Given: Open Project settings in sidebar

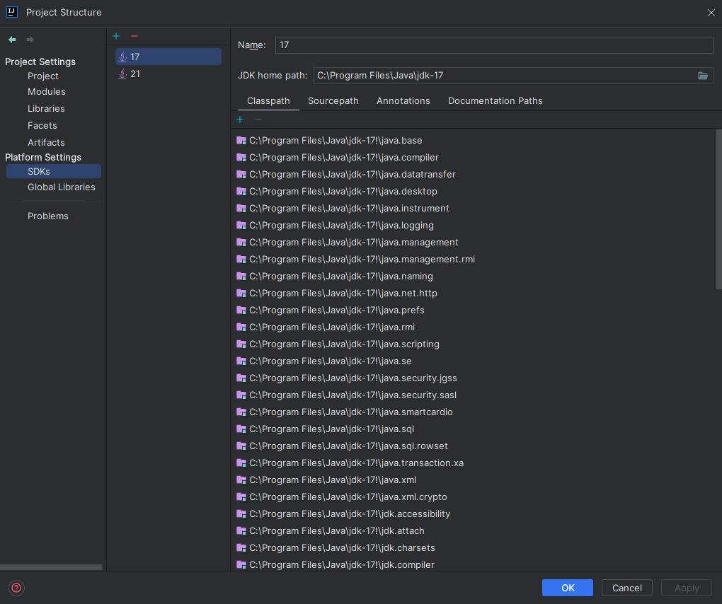Looking at the screenshot, I should pyautogui.click(x=42, y=76).
